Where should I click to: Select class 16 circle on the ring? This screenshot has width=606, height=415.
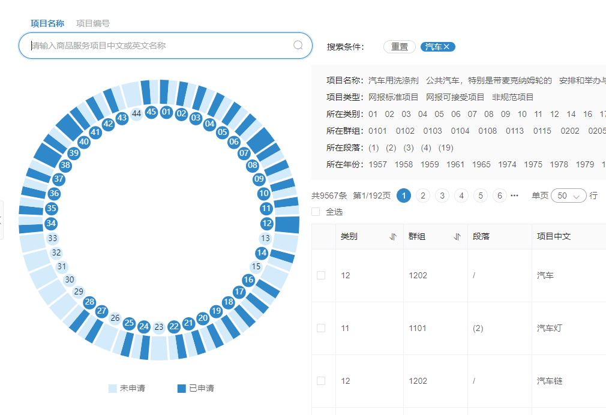[248, 279]
